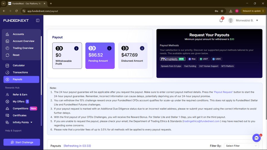Click the tradingethics@fundednext.com email link
Screen dimensions: 267x150
[x=201, y=121]
